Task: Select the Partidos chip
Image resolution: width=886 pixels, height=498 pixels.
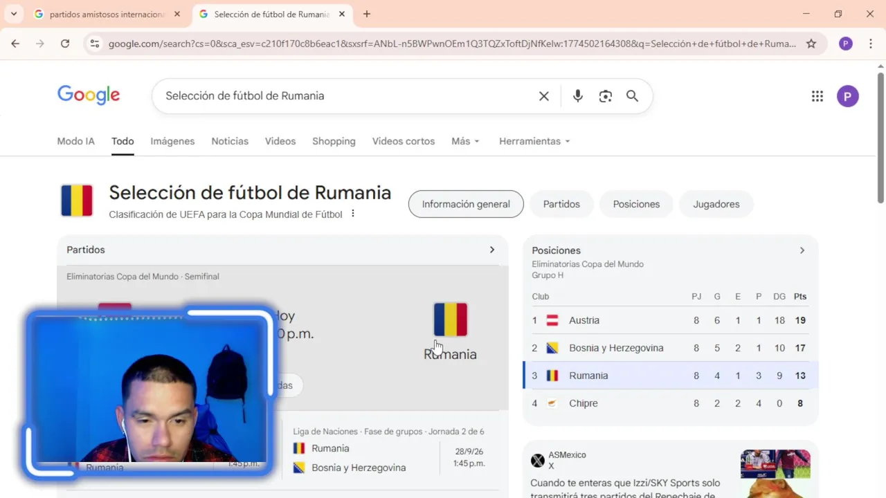Action: tap(561, 204)
